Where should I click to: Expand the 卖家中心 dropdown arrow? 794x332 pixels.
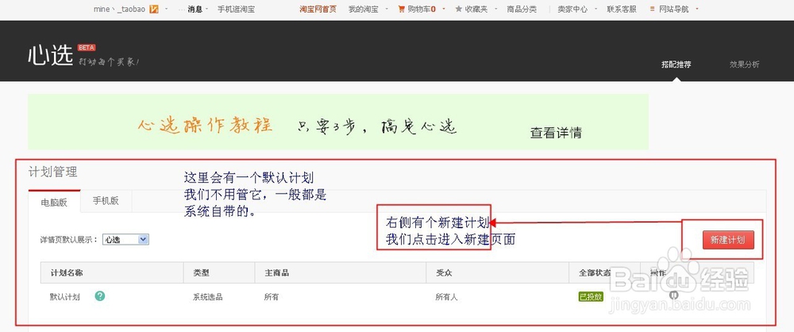click(596, 9)
